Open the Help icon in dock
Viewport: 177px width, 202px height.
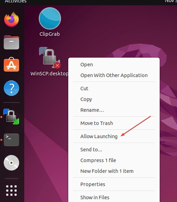tap(11, 88)
